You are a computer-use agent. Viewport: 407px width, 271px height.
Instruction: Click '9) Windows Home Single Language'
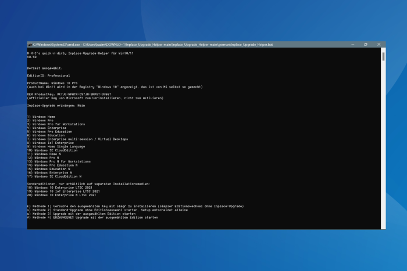coord(56,147)
